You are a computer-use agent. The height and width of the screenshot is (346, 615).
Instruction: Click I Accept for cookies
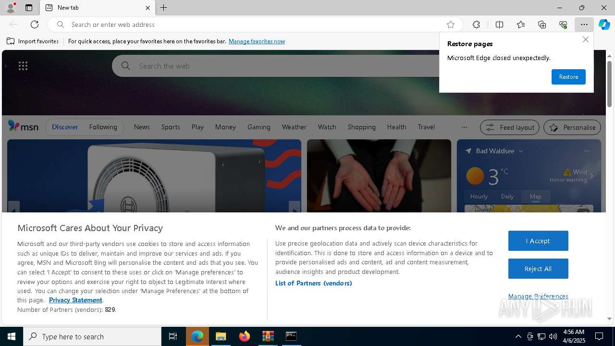click(538, 241)
